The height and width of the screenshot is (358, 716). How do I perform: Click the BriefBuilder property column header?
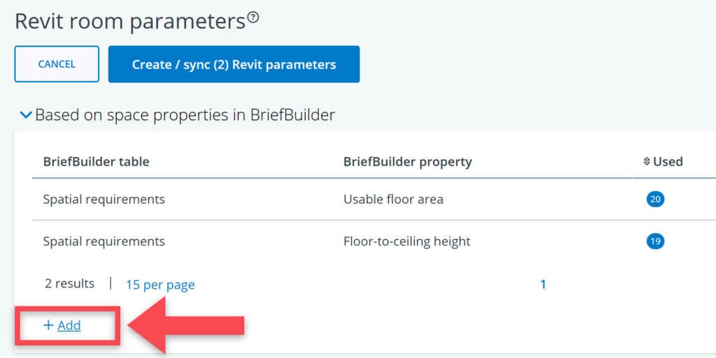click(x=408, y=162)
